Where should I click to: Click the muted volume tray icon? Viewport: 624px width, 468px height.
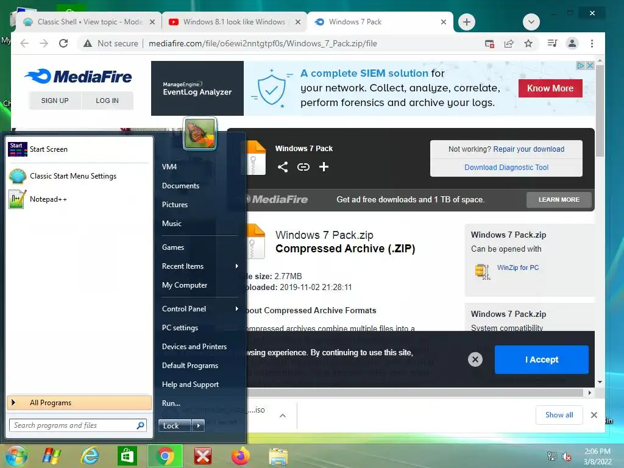pos(566,456)
